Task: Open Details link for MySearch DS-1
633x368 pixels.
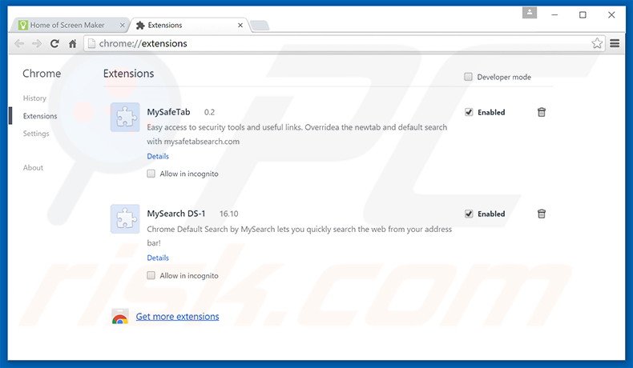Action: (158, 258)
